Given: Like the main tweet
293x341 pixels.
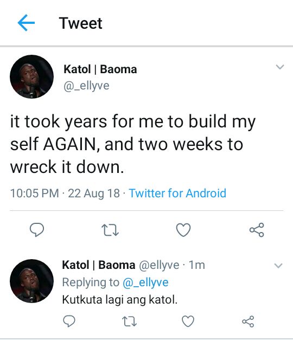Looking at the screenshot, I should pos(183,230).
